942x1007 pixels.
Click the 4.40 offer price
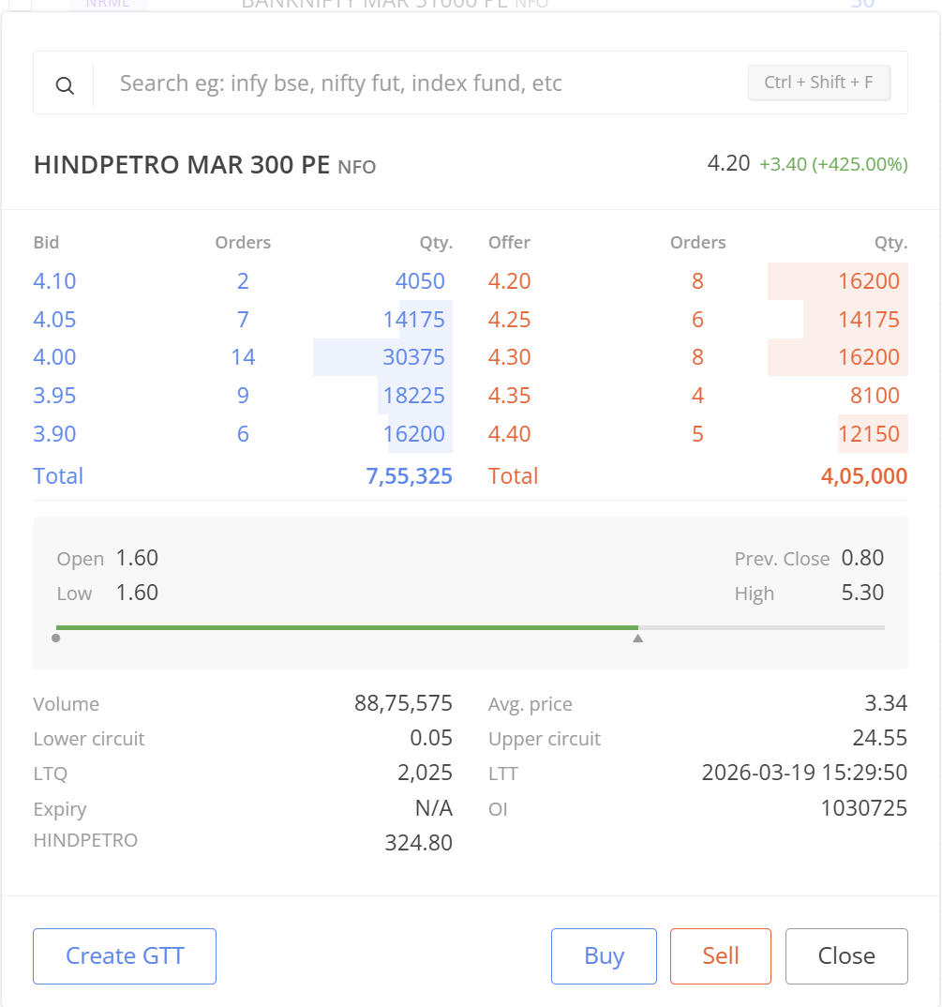point(509,434)
